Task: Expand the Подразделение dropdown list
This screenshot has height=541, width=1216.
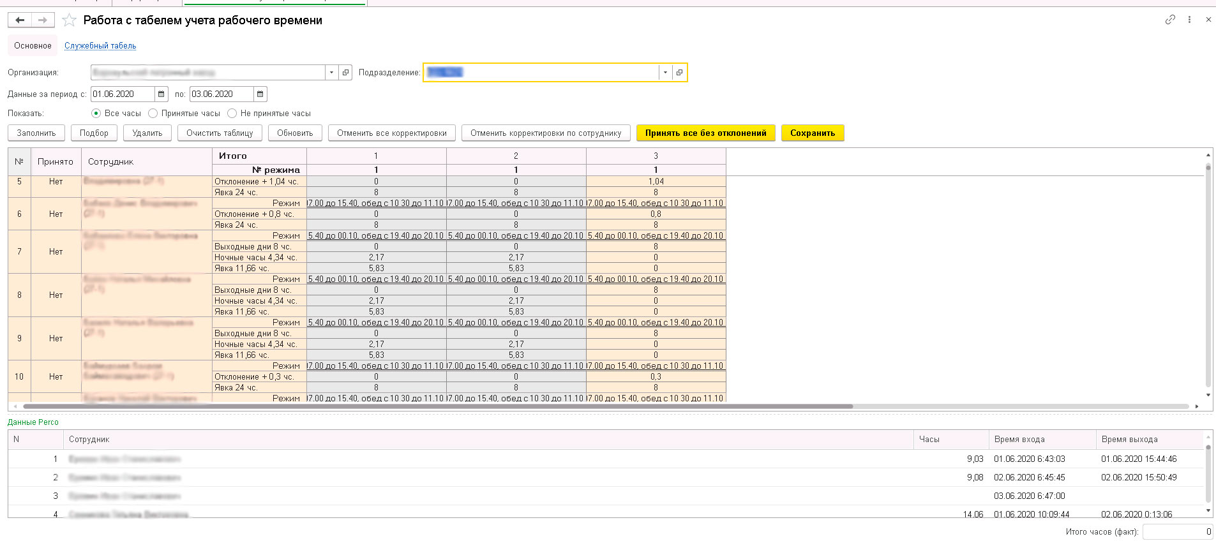Action: pos(665,73)
